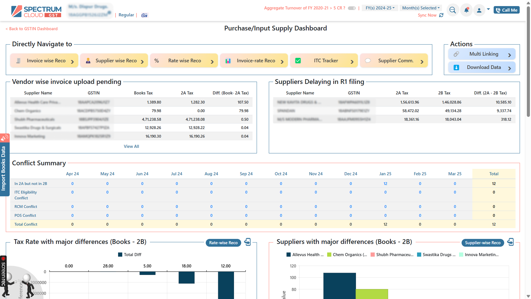The image size is (531, 299).
Task: Open the Month(s) Selected dropdown
Action: click(x=421, y=8)
